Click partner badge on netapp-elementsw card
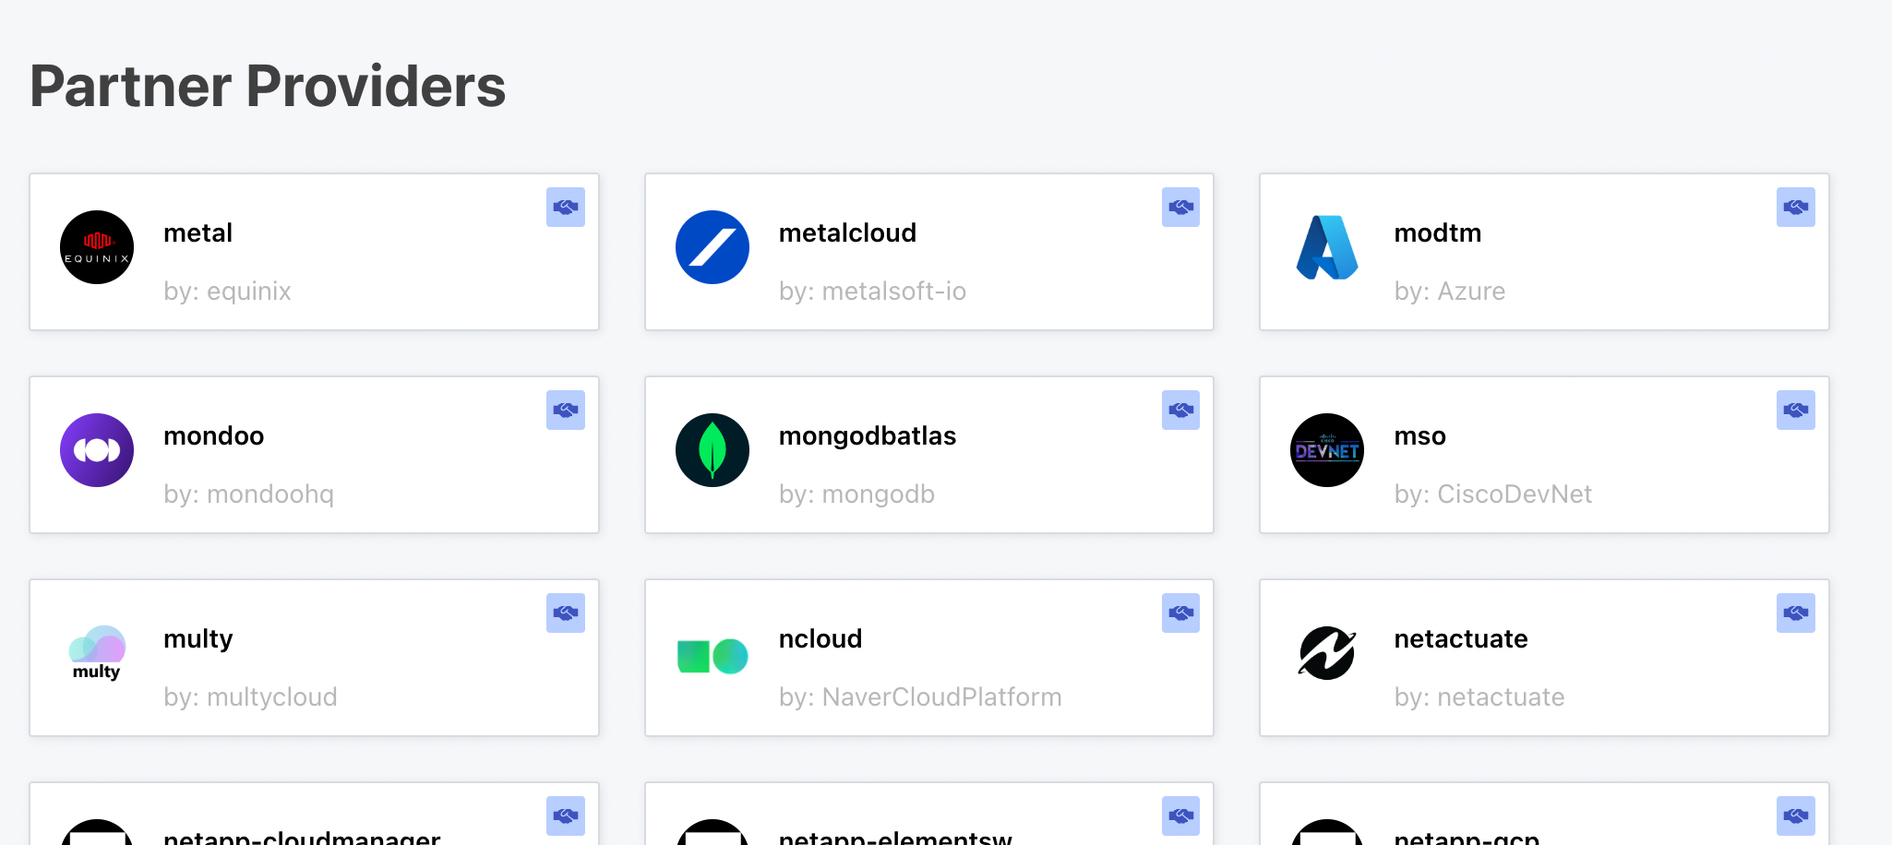Viewport: 1892px width, 845px height. pyautogui.click(x=1180, y=816)
